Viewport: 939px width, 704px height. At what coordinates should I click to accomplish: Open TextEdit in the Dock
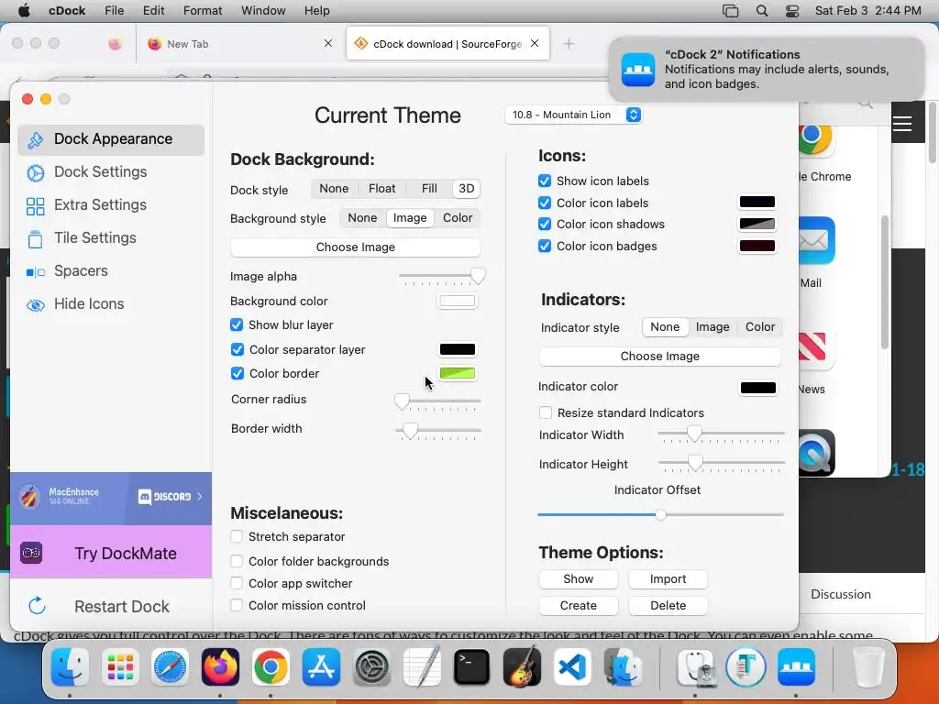pyautogui.click(x=422, y=666)
